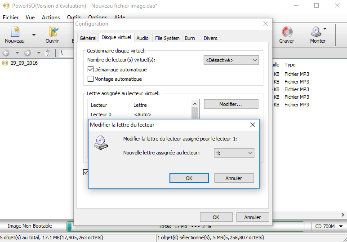Expand the Monter dropdown arrow
The height and width of the screenshot is (242, 347).
click(x=325, y=29)
